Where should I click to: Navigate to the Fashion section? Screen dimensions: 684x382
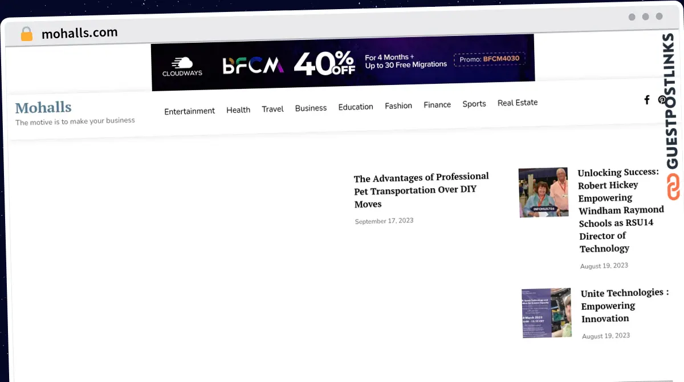(x=398, y=105)
